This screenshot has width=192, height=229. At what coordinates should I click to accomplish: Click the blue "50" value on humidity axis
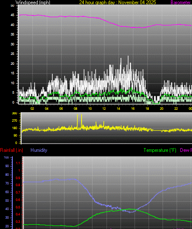click(7, 201)
